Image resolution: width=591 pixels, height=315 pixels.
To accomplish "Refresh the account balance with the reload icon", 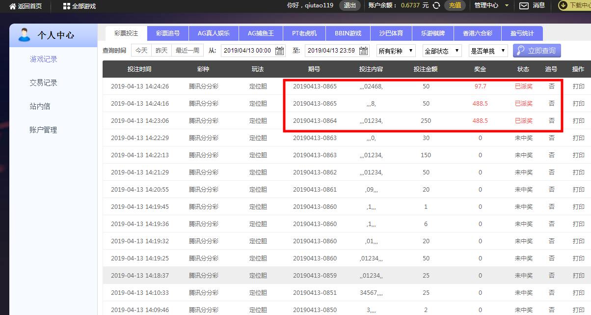I will click(x=436, y=5).
